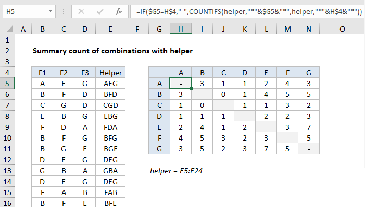Viewport: 365px width, 207px height.
Task: Click the F3 table header cell
Action: click(x=85, y=73)
